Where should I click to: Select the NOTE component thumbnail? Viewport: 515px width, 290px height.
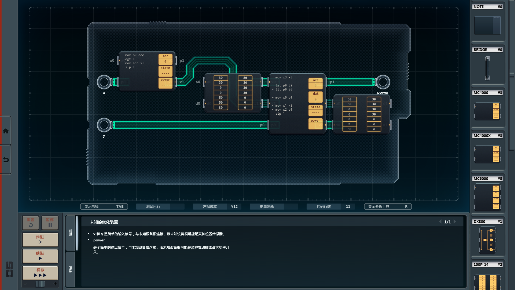click(487, 25)
